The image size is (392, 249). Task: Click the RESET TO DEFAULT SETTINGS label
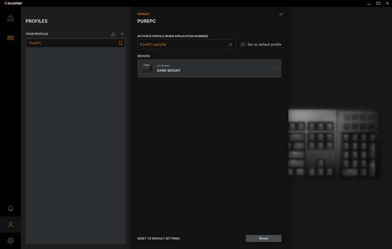click(159, 238)
